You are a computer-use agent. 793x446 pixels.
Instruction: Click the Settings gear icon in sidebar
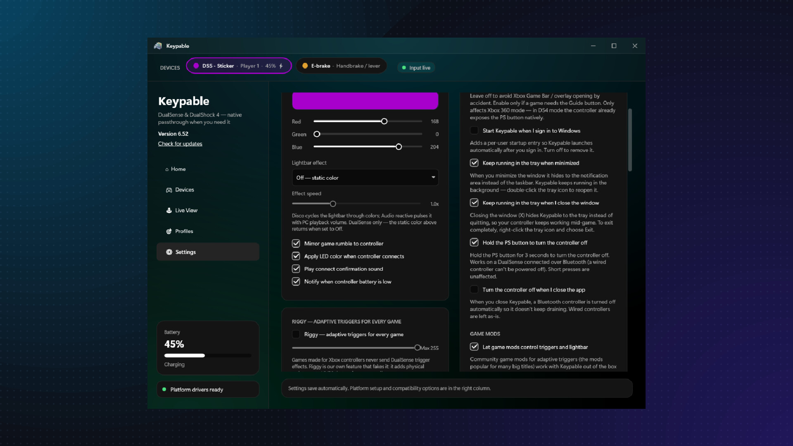[x=169, y=252]
